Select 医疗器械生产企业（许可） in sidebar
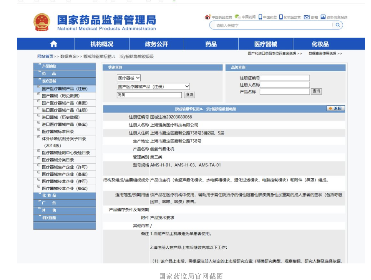The width and height of the screenshot is (371, 280). [65, 167]
